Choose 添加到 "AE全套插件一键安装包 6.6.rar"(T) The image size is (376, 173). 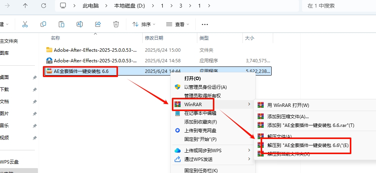point(310,125)
